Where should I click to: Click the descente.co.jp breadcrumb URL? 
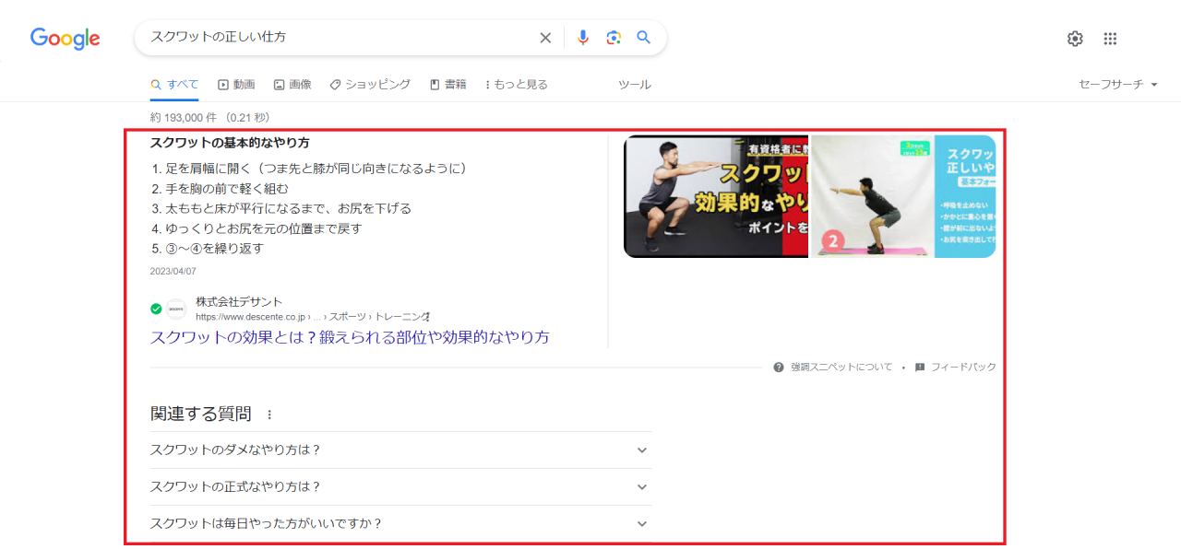pos(309,316)
